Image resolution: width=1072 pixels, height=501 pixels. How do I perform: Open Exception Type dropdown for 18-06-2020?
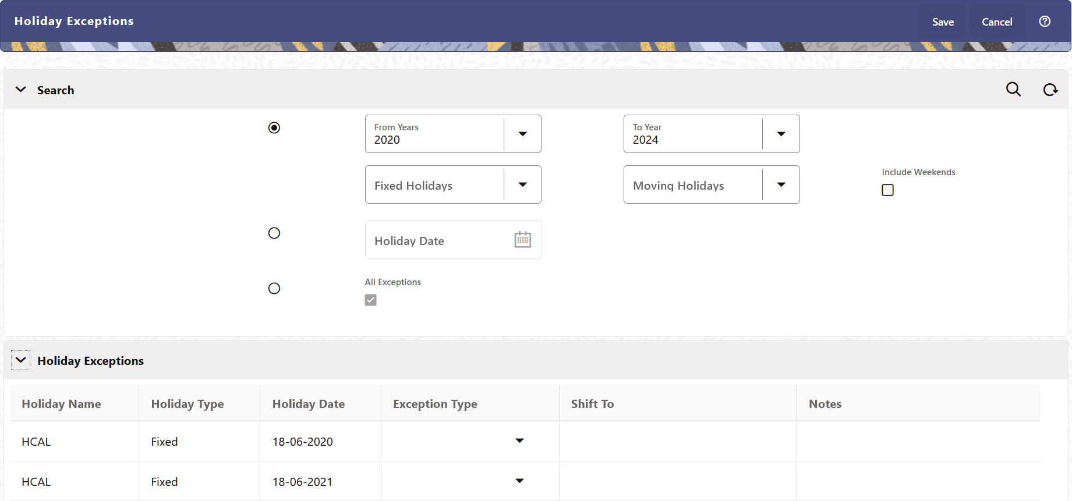(519, 440)
